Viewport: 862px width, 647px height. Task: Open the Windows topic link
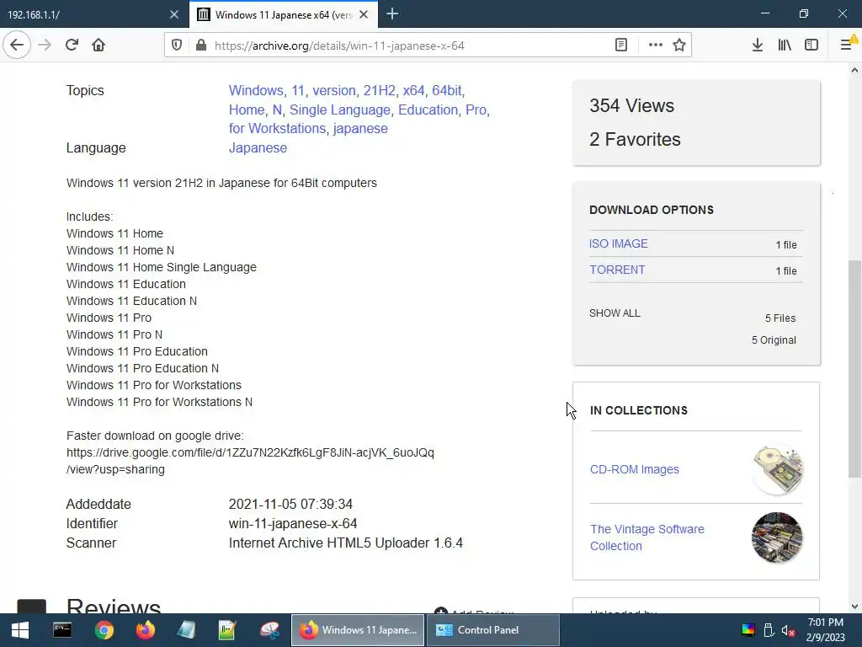click(x=256, y=90)
